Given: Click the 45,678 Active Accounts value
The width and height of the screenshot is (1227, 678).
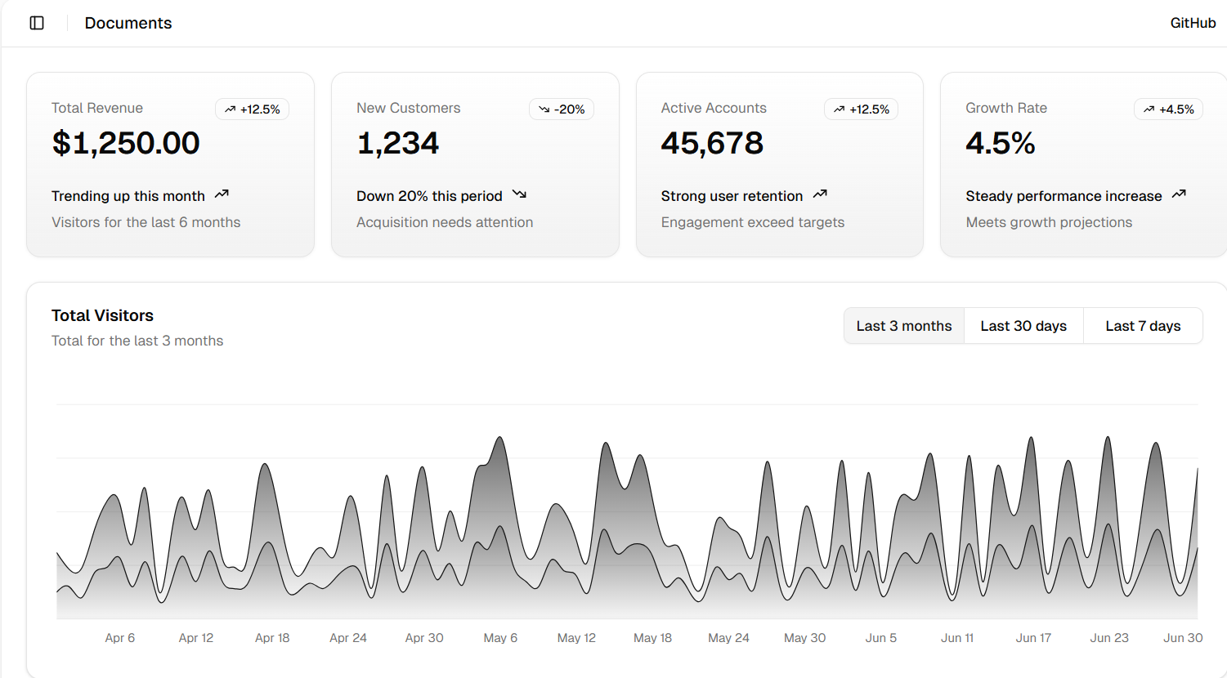Looking at the screenshot, I should (x=712, y=144).
